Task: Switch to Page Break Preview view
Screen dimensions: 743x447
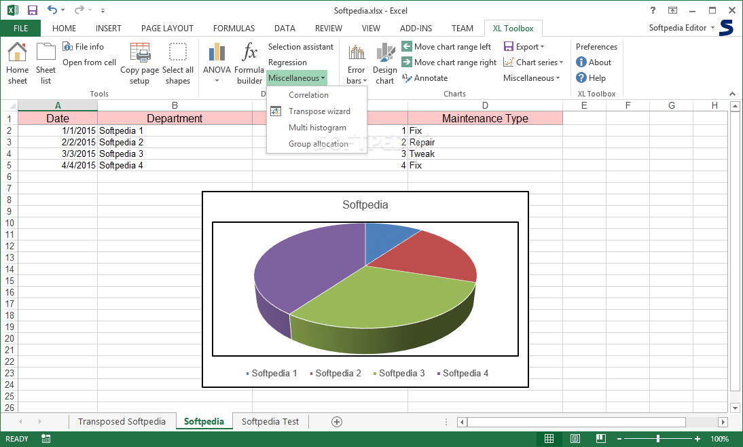Action: [601, 438]
